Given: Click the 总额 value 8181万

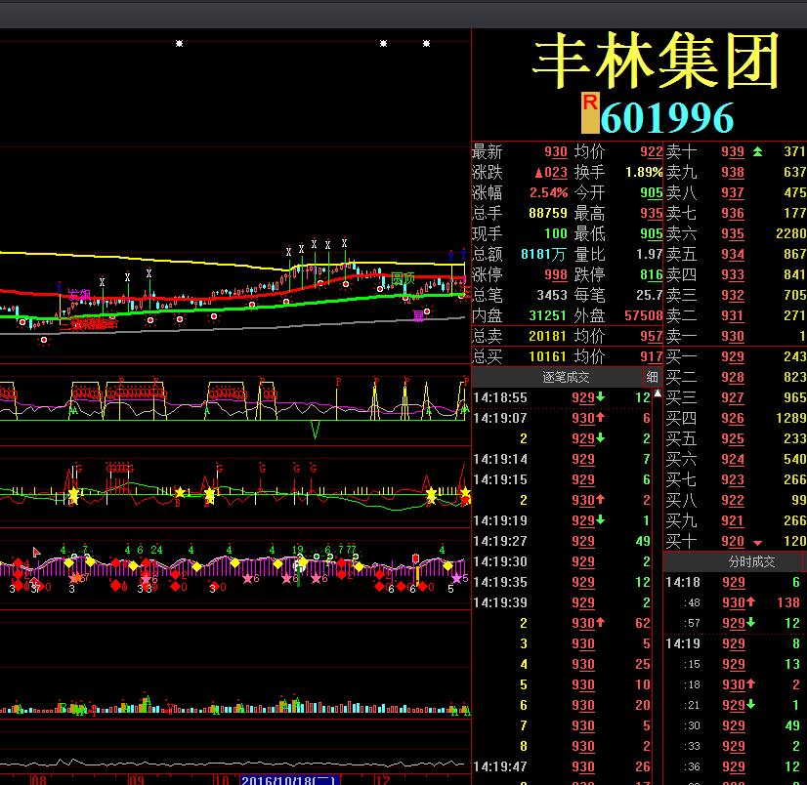Looking at the screenshot, I should point(543,254).
